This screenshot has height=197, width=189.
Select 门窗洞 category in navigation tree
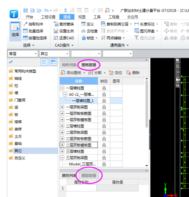click(x=20, y=100)
